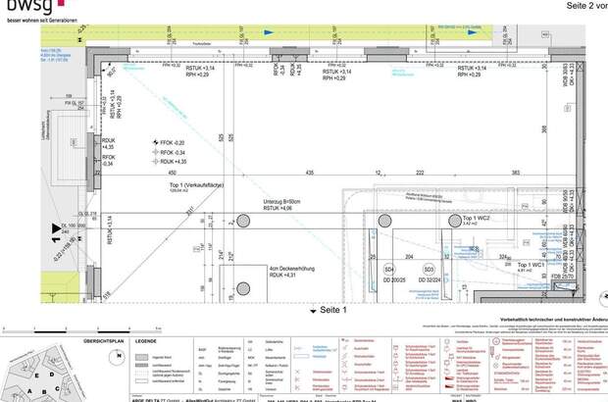Click the north compass in the Übersichtsplan
This screenshot has width=608, height=402.
117,357
